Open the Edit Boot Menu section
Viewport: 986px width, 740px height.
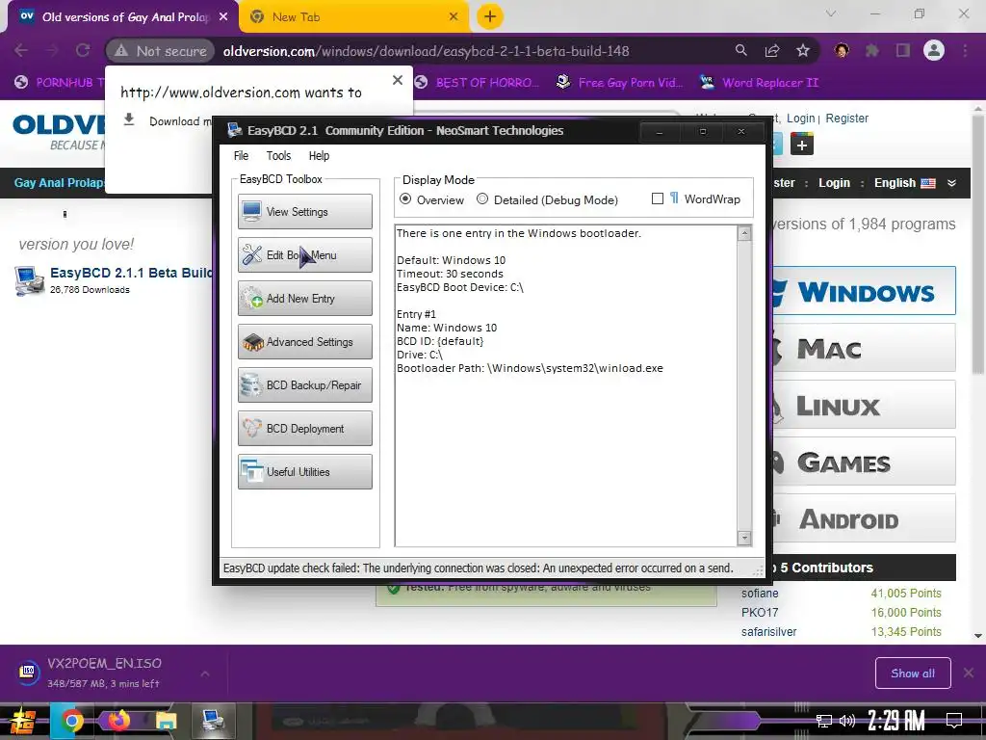pyautogui.click(x=305, y=254)
